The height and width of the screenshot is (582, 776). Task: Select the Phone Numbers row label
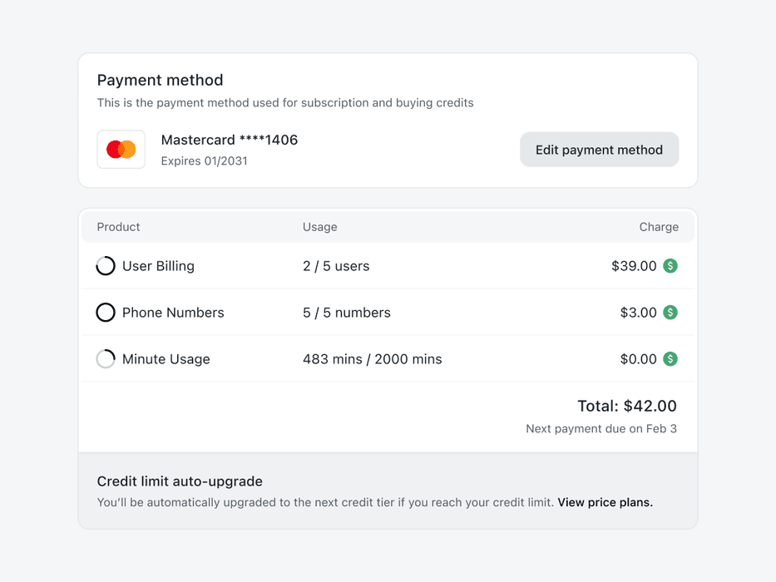[x=173, y=313]
